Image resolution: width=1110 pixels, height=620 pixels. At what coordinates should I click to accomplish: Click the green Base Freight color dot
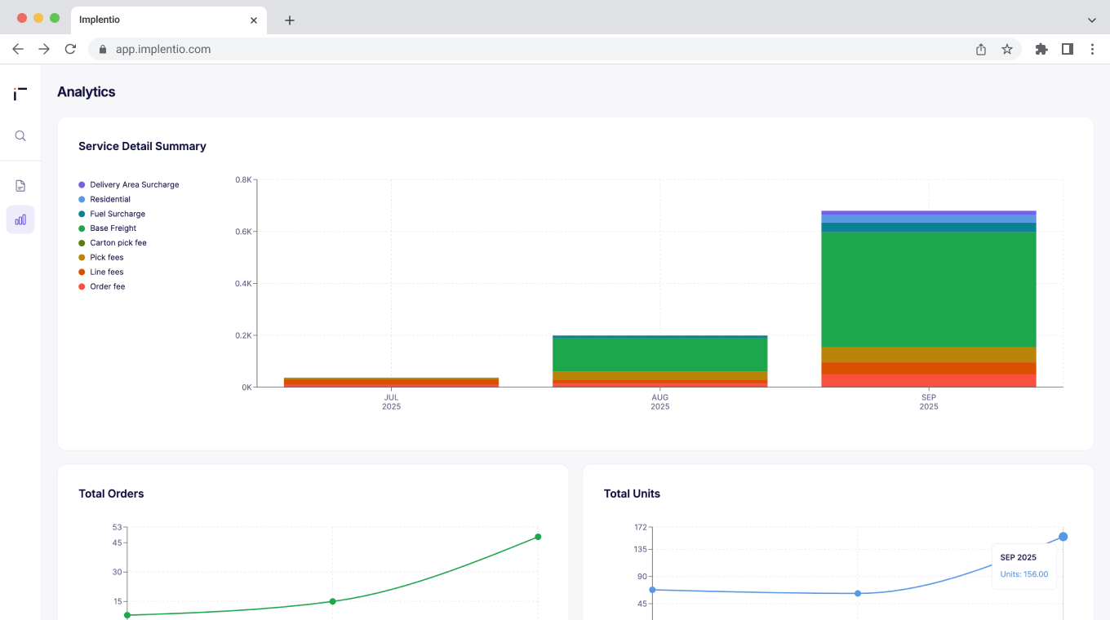point(82,228)
